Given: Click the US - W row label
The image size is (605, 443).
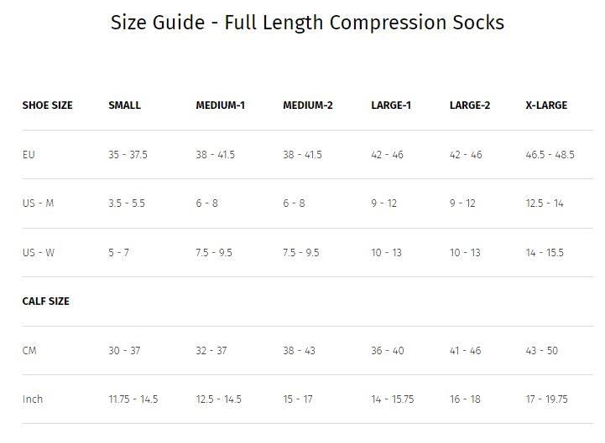Looking at the screenshot, I should pyautogui.click(x=39, y=253).
